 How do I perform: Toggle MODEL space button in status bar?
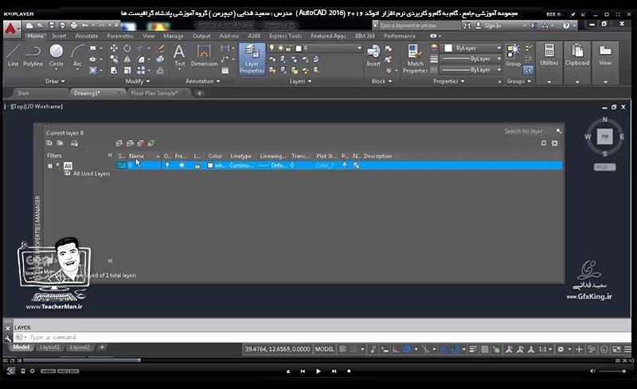325,349
